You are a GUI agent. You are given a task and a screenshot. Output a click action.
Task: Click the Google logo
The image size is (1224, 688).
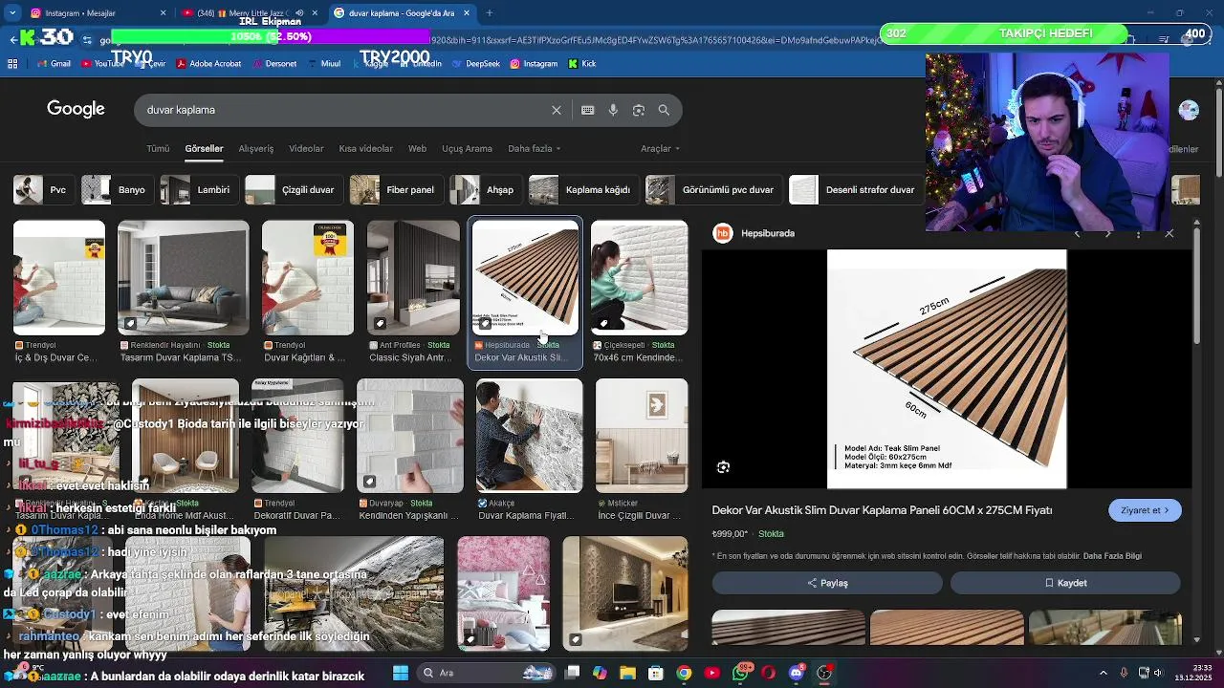(76, 109)
